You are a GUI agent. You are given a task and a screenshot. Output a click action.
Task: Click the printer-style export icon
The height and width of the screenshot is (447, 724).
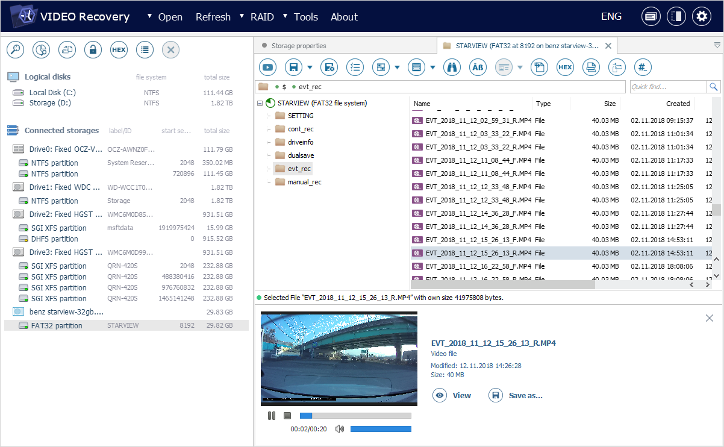591,67
